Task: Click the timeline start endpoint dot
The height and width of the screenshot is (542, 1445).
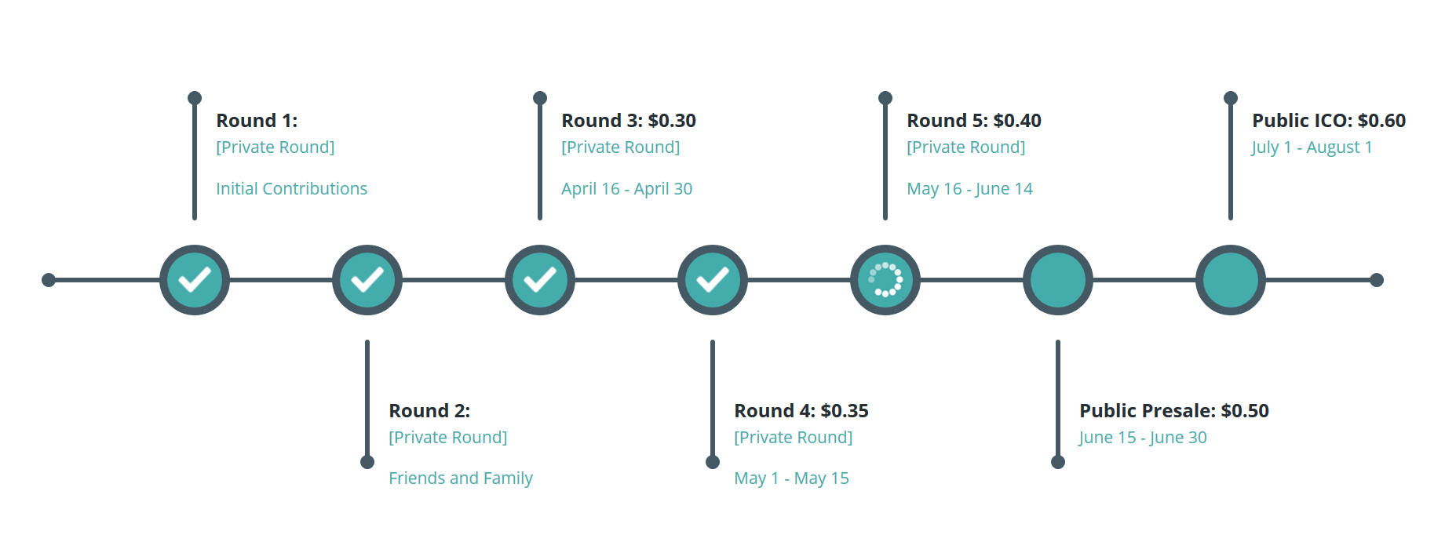Action: coord(49,280)
